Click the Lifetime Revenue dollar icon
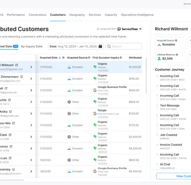Image resolution: width=191 pixels, height=185 pixels. (159, 59)
